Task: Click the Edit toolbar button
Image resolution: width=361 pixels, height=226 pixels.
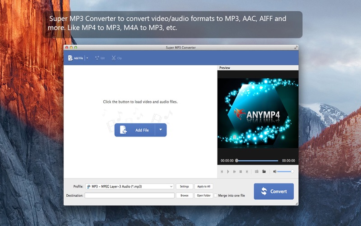Action: 100,58
